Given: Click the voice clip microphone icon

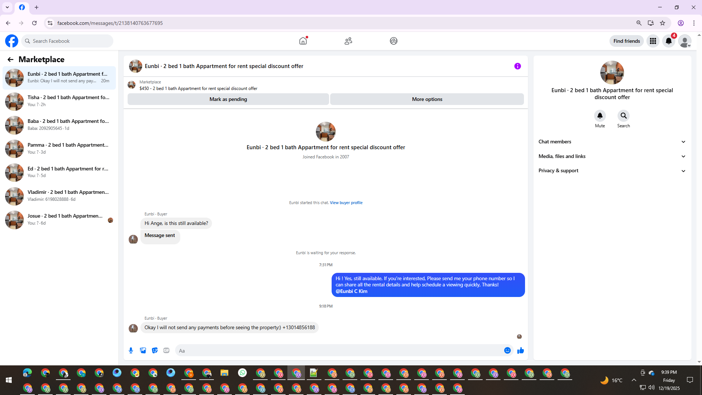Looking at the screenshot, I should point(131,350).
